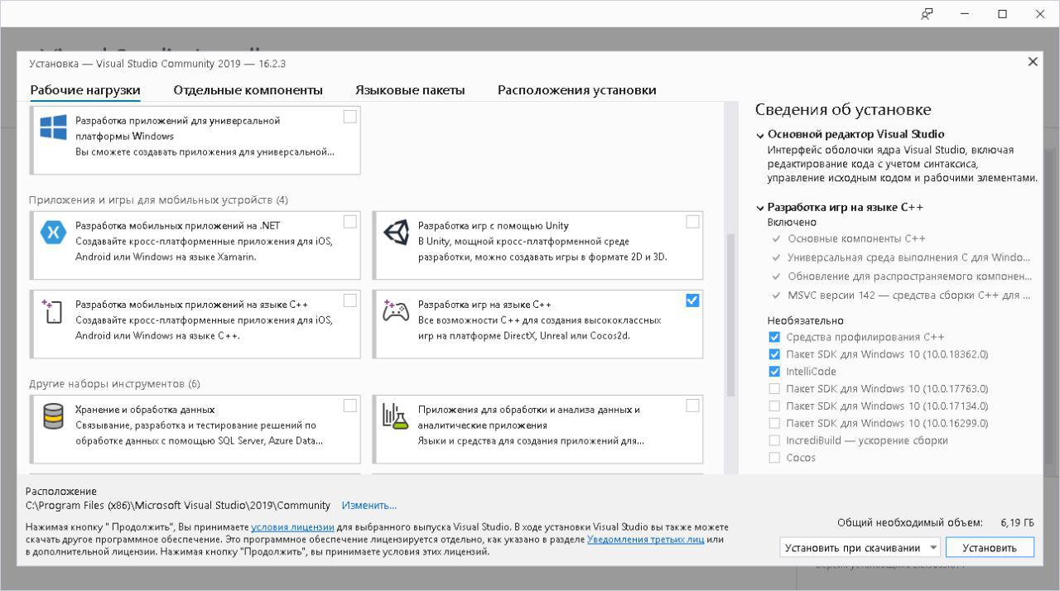The height and width of the screenshot is (591, 1060).
Task: Enable Windows 10 SDK 10.0.17763.0
Action: click(774, 389)
